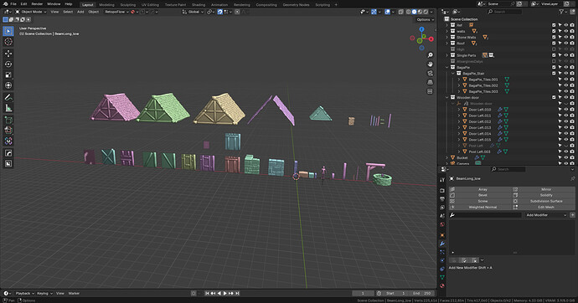The image size is (578, 303).
Task: Open the File menu
Action: point(13,4)
